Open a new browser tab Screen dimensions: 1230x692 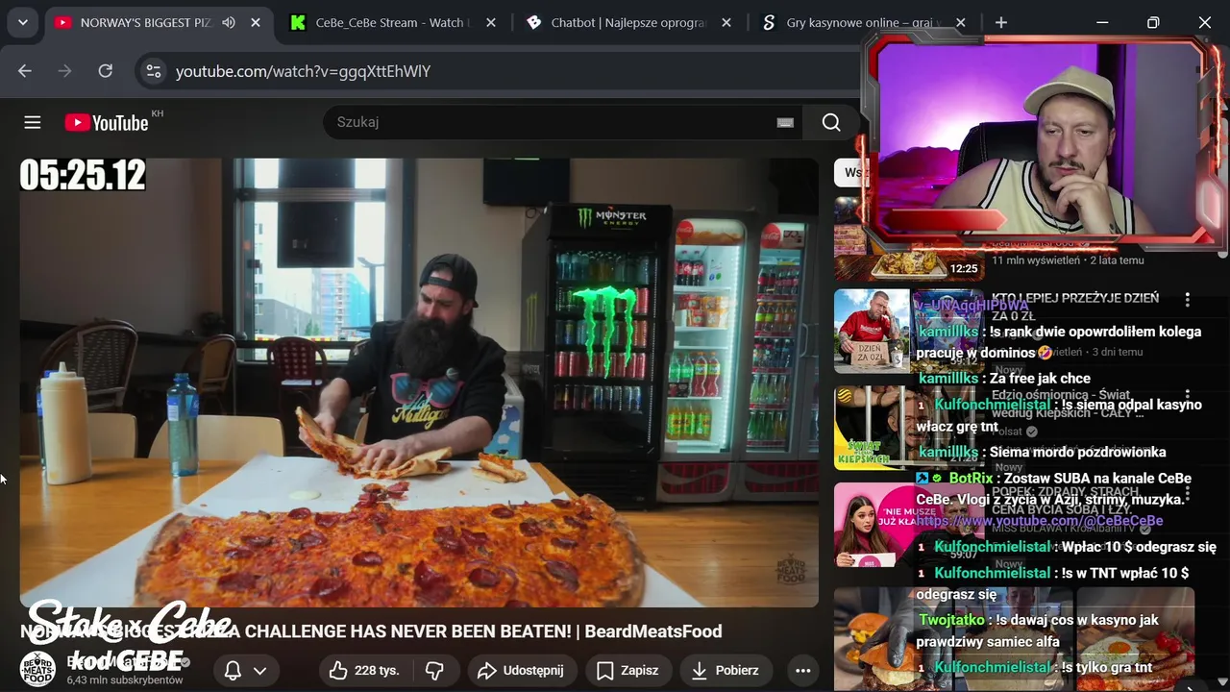(x=1001, y=22)
